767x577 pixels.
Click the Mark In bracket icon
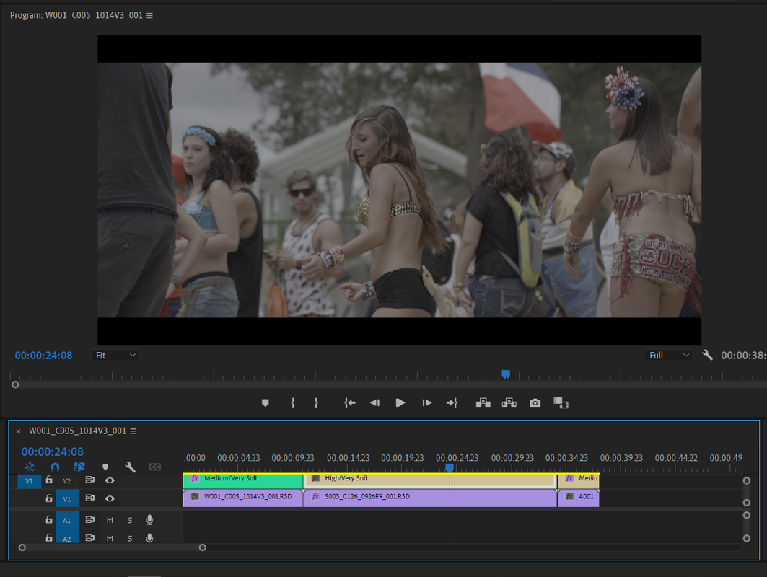click(292, 403)
